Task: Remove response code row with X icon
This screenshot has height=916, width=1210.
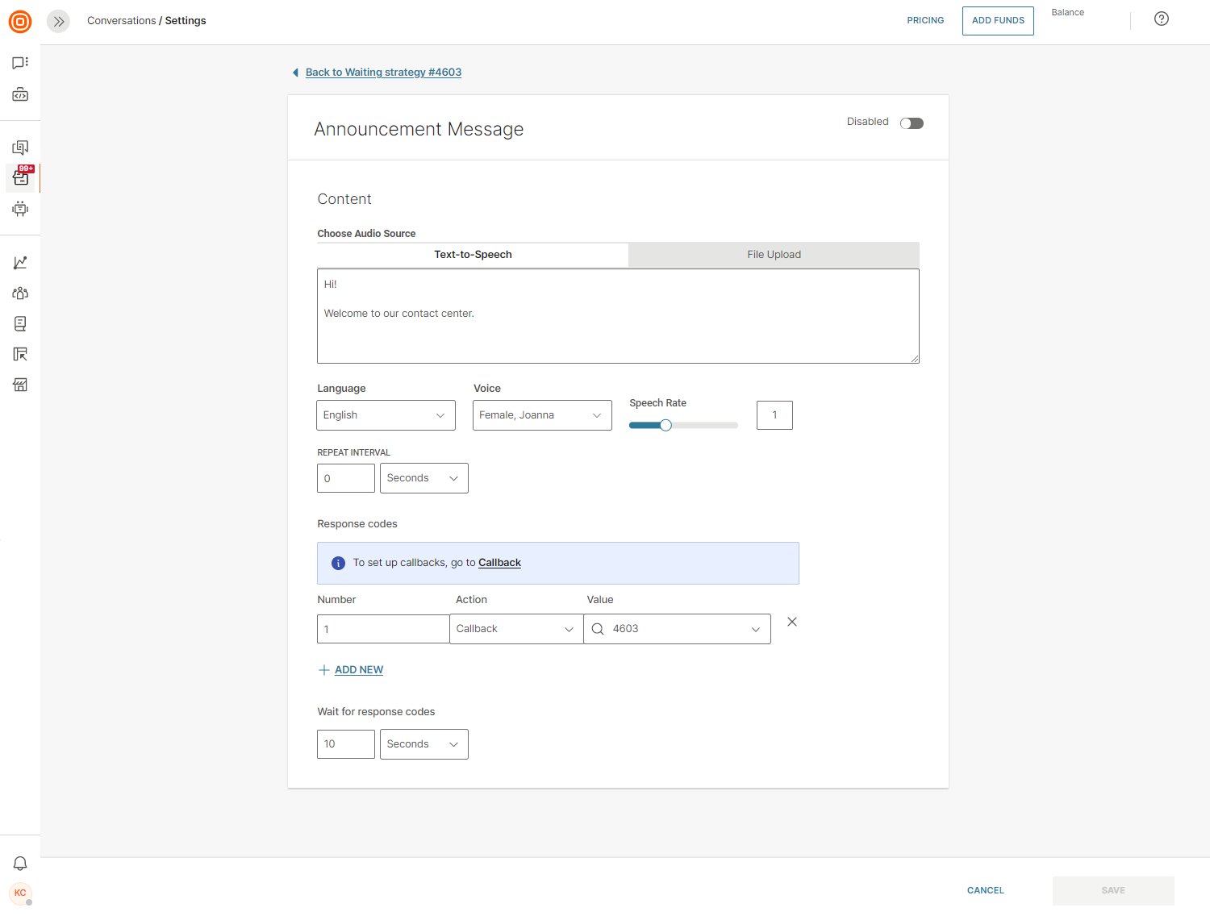Action: (x=791, y=622)
